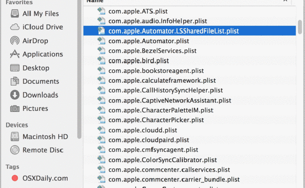
Task: Select com.apple.BezelServices.plist name
Action: click(152, 51)
